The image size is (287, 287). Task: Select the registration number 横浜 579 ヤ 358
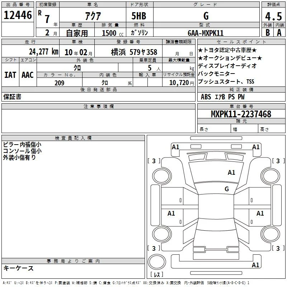coord(134,52)
